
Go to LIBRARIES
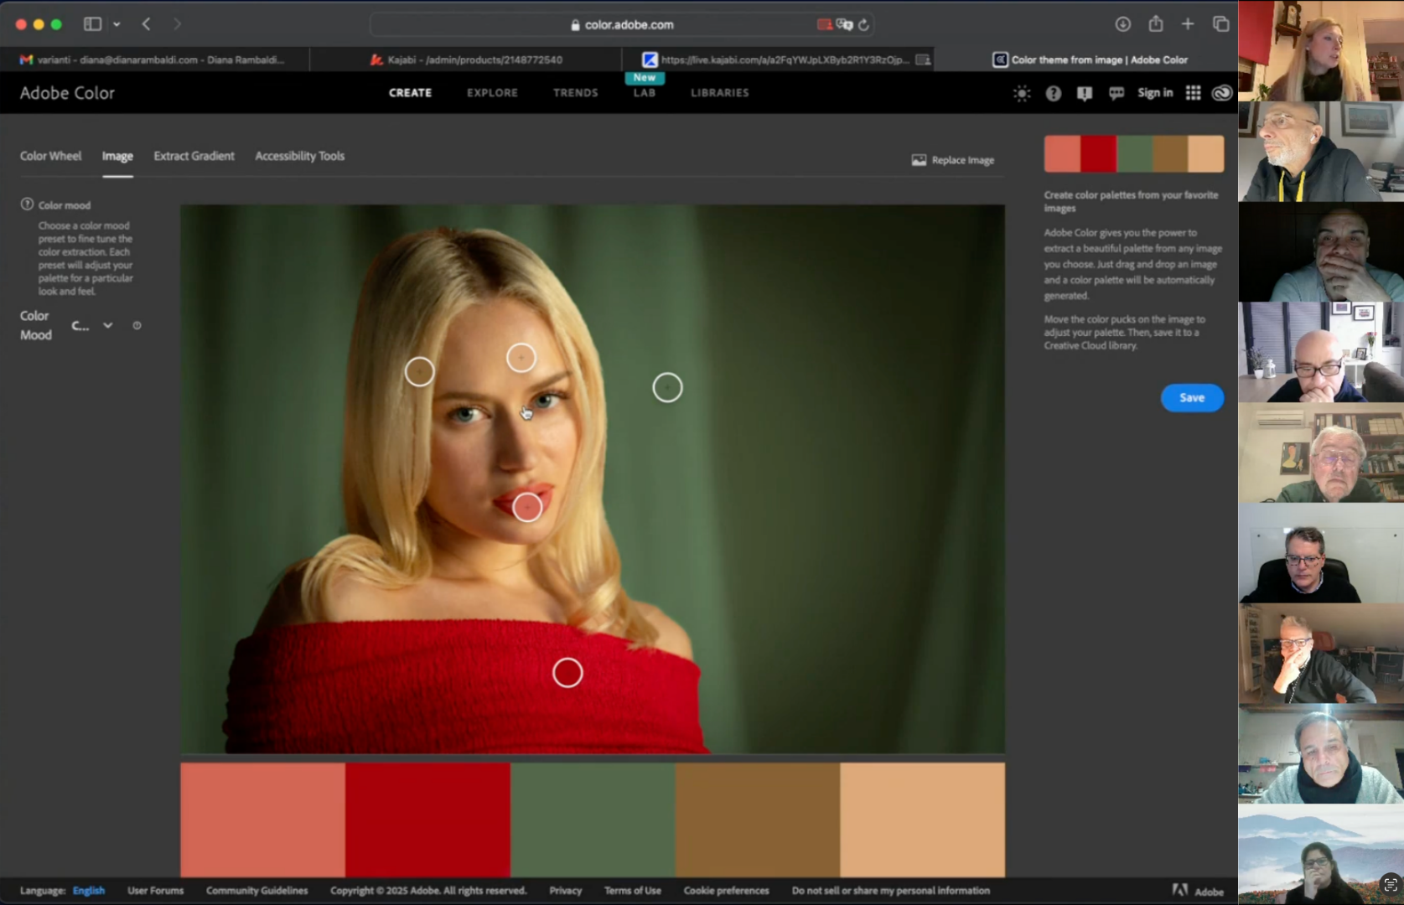pyautogui.click(x=720, y=93)
